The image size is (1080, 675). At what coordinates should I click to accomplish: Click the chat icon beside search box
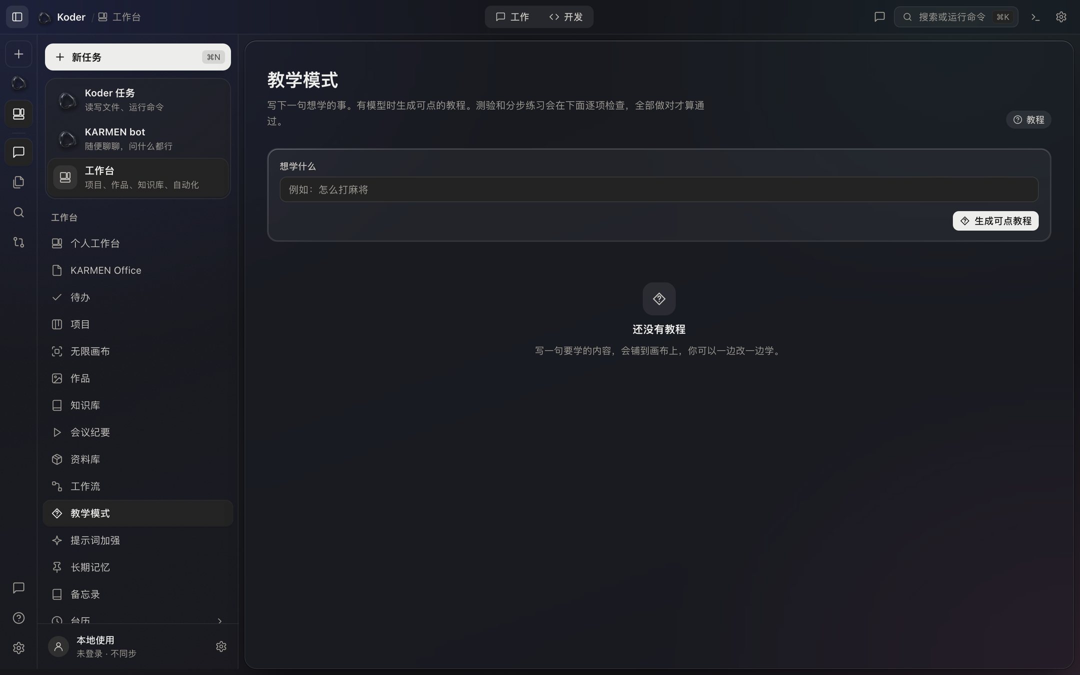click(879, 17)
